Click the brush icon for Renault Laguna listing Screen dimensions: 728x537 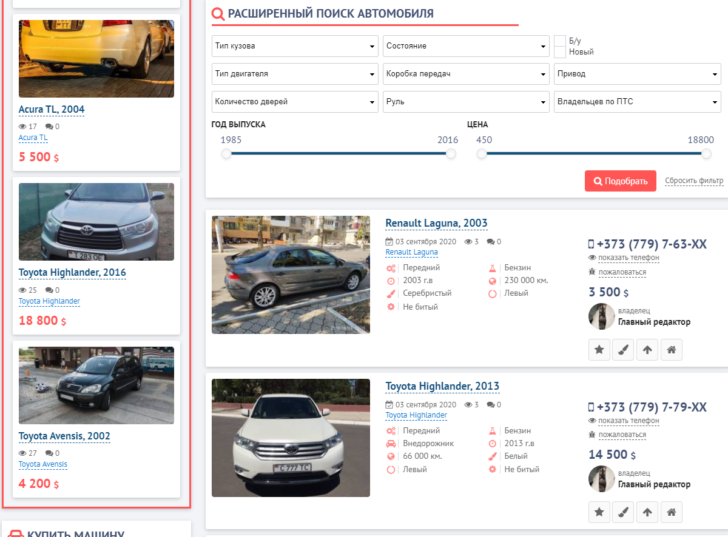coord(623,350)
